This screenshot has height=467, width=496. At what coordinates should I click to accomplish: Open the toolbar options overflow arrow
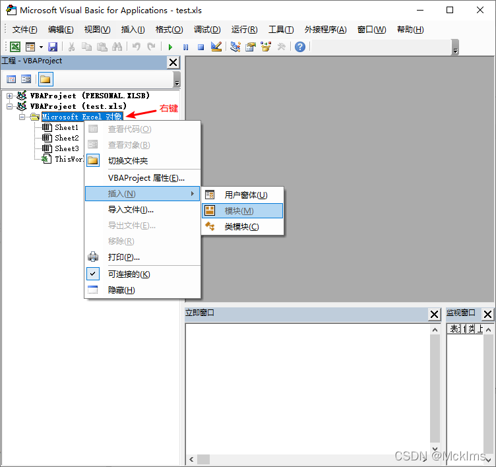coord(456,47)
